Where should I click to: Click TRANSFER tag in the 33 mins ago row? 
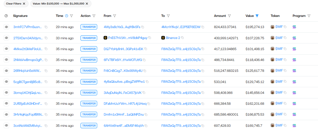tap(89, 38)
